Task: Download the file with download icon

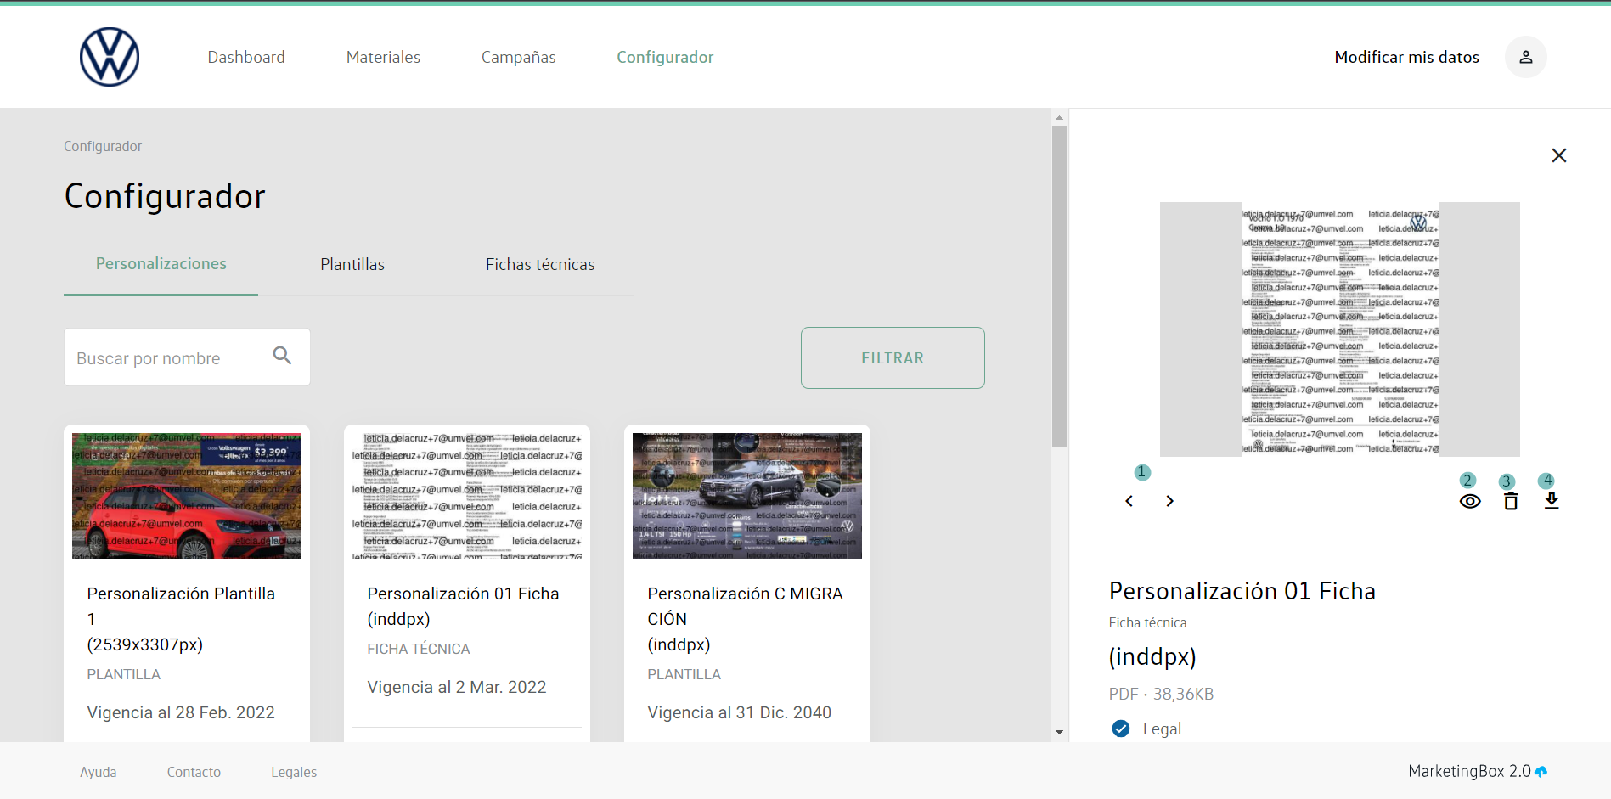Action: click(x=1552, y=501)
